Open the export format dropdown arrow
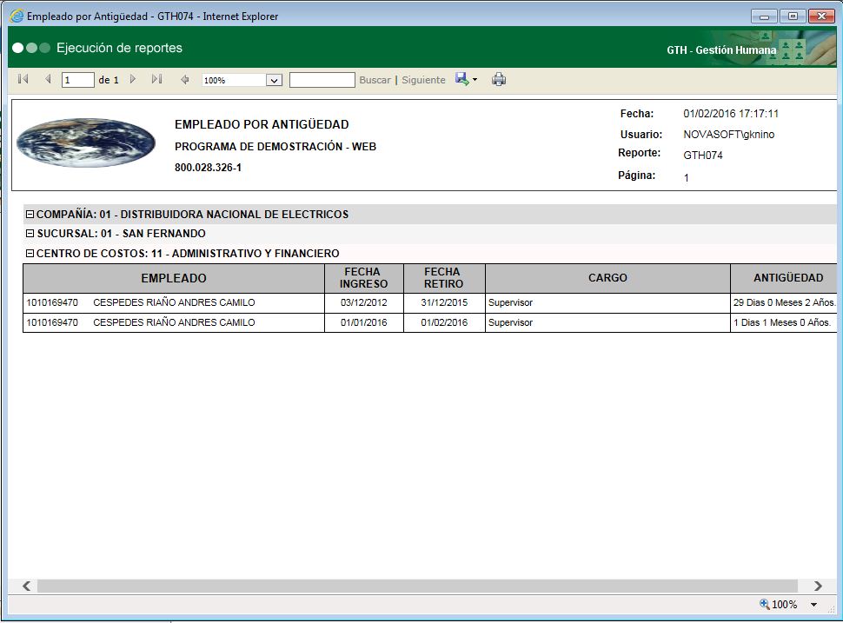Viewport: 843px width, 623px height. pyautogui.click(x=474, y=79)
